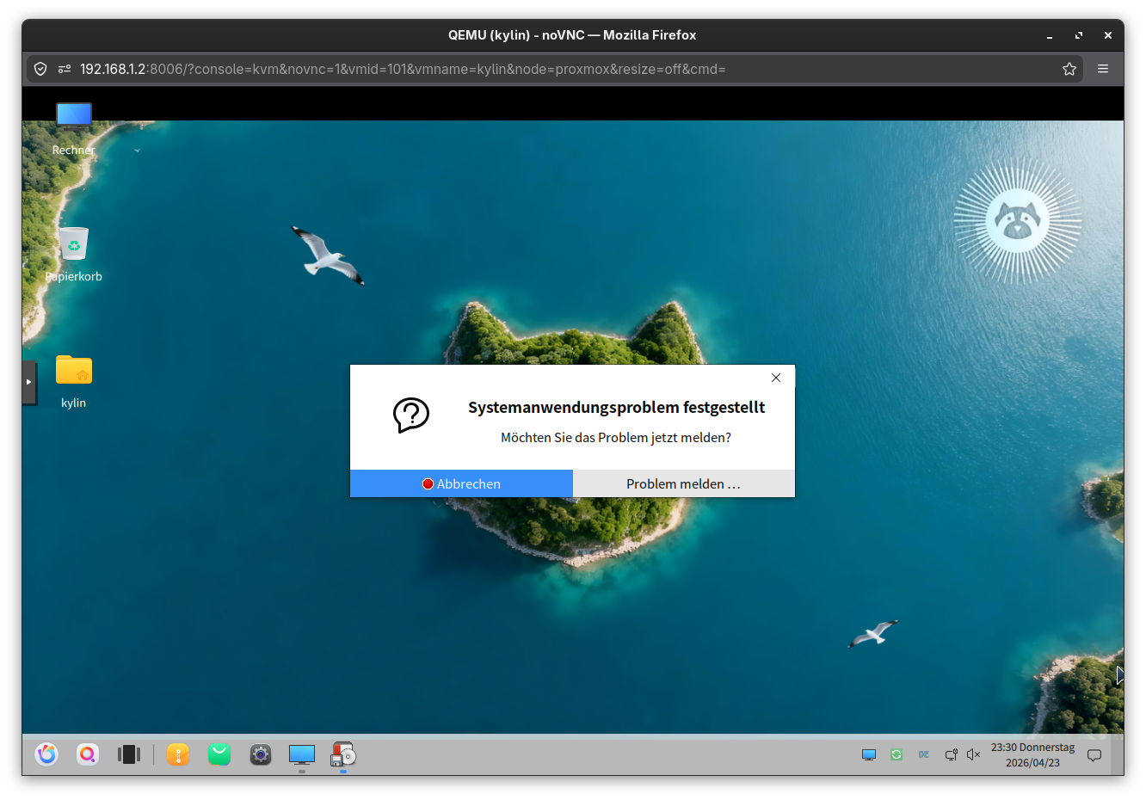
Task: Open the search app in the taskbar
Action: click(88, 754)
